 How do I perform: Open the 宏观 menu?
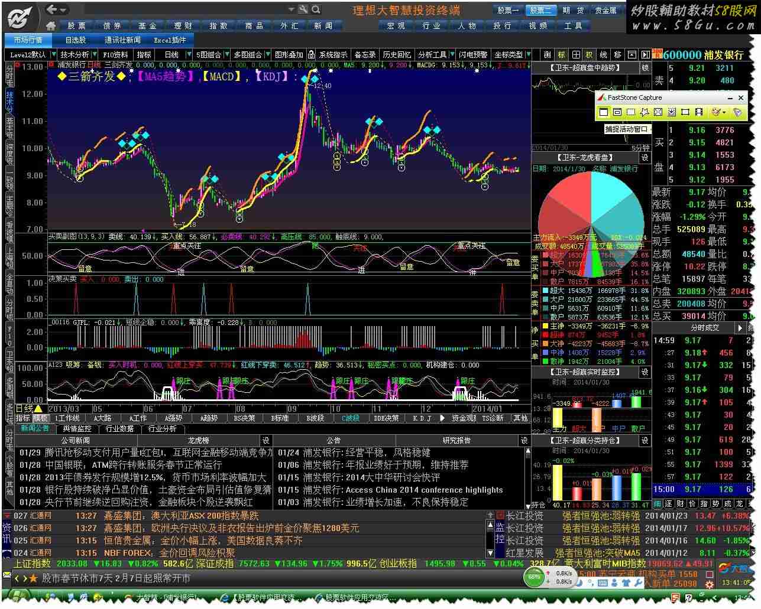(396, 26)
